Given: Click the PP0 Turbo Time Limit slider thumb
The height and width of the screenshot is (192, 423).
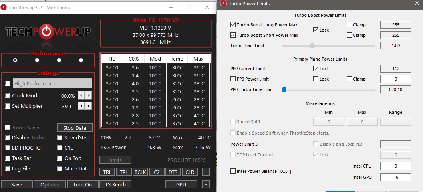Looking at the screenshot, I should click(x=284, y=89).
